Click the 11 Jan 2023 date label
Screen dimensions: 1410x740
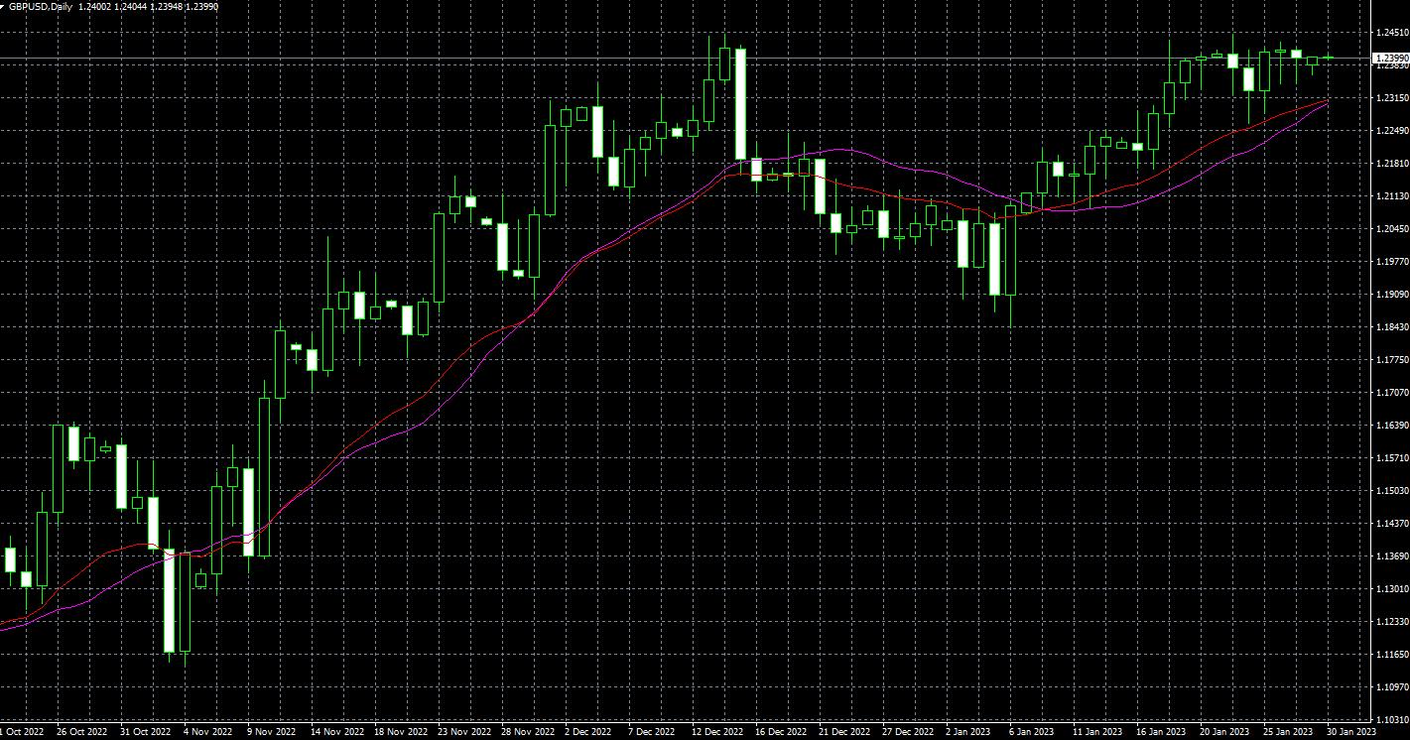pyautogui.click(x=1098, y=732)
